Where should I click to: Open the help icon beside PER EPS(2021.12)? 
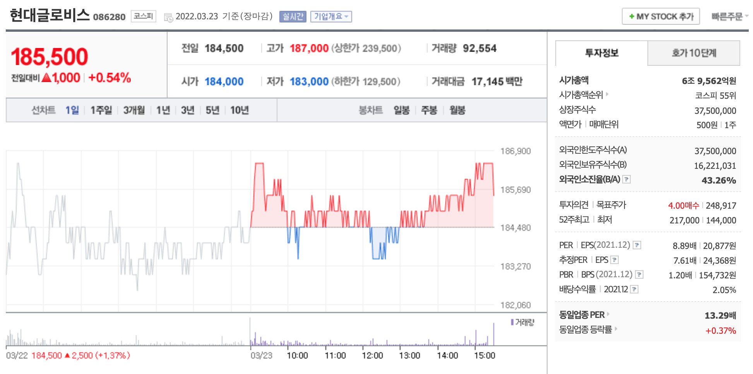(637, 245)
